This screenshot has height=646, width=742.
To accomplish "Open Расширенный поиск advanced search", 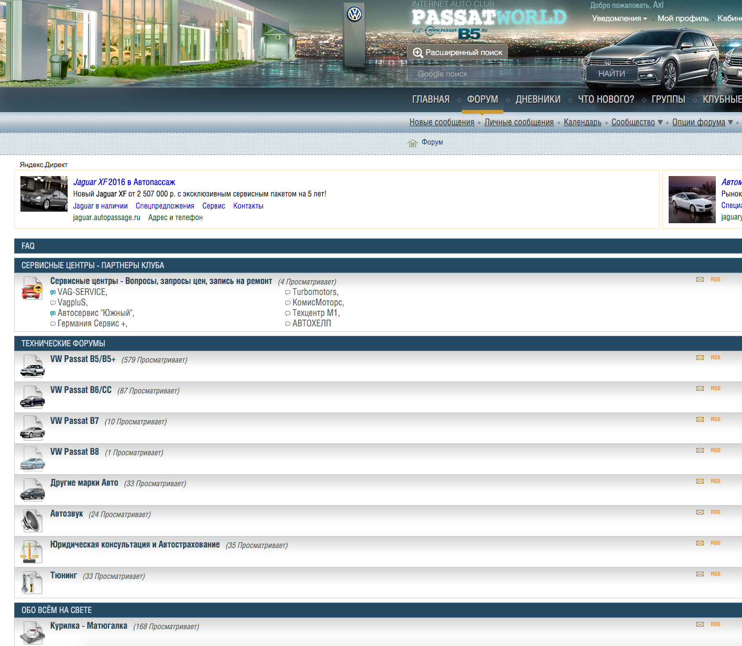I will click(x=457, y=52).
